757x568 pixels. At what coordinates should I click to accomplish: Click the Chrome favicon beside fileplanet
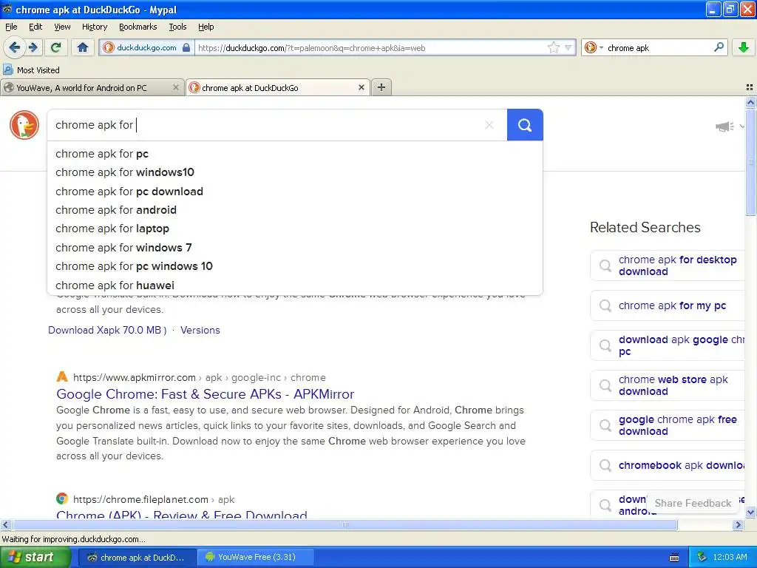coord(62,498)
